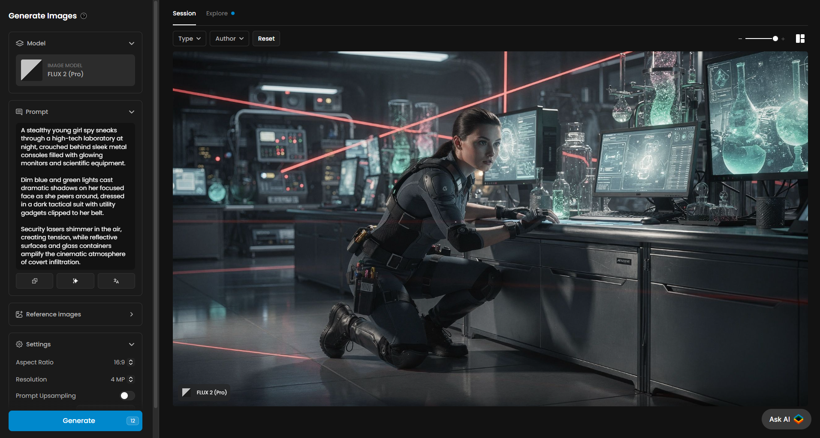The image size is (820, 438).
Task: Click the sparkle enhance prompt icon
Action: point(75,281)
